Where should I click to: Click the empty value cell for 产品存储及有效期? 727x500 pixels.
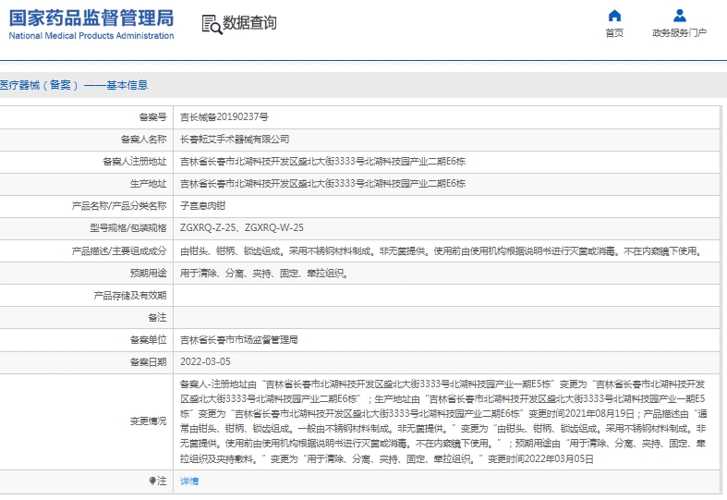(x=446, y=296)
